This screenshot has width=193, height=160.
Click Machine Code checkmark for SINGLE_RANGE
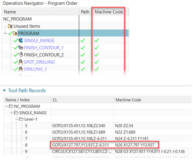click(x=96, y=41)
